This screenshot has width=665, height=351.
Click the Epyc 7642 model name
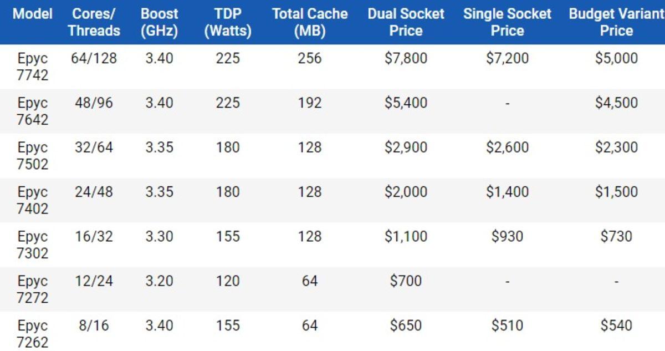(x=33, y=111)
